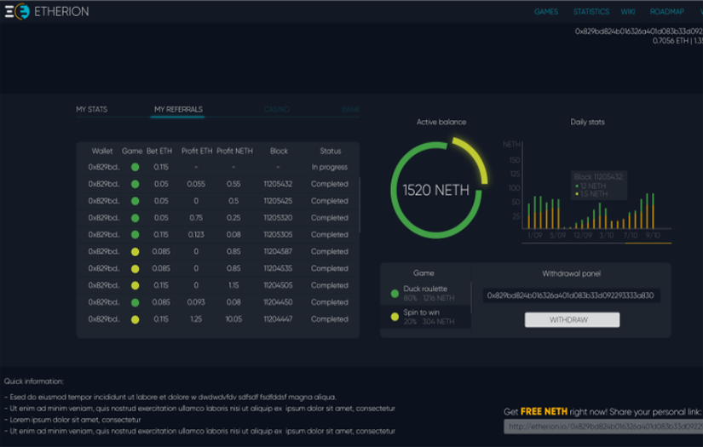Click the 10.05 Profit NETH value
The width and height of the screenshot is (703, 447).
(233, 319)
